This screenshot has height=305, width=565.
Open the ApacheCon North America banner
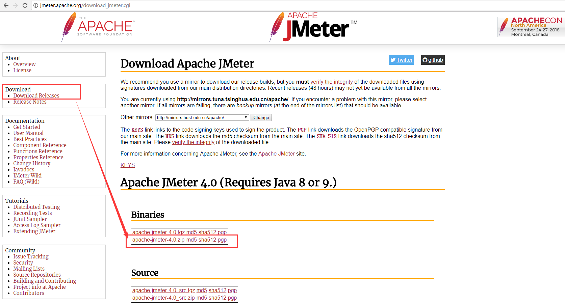[x=531, y=27]
